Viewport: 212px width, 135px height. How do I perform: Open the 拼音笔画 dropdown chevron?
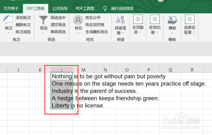tap(123, 33)
